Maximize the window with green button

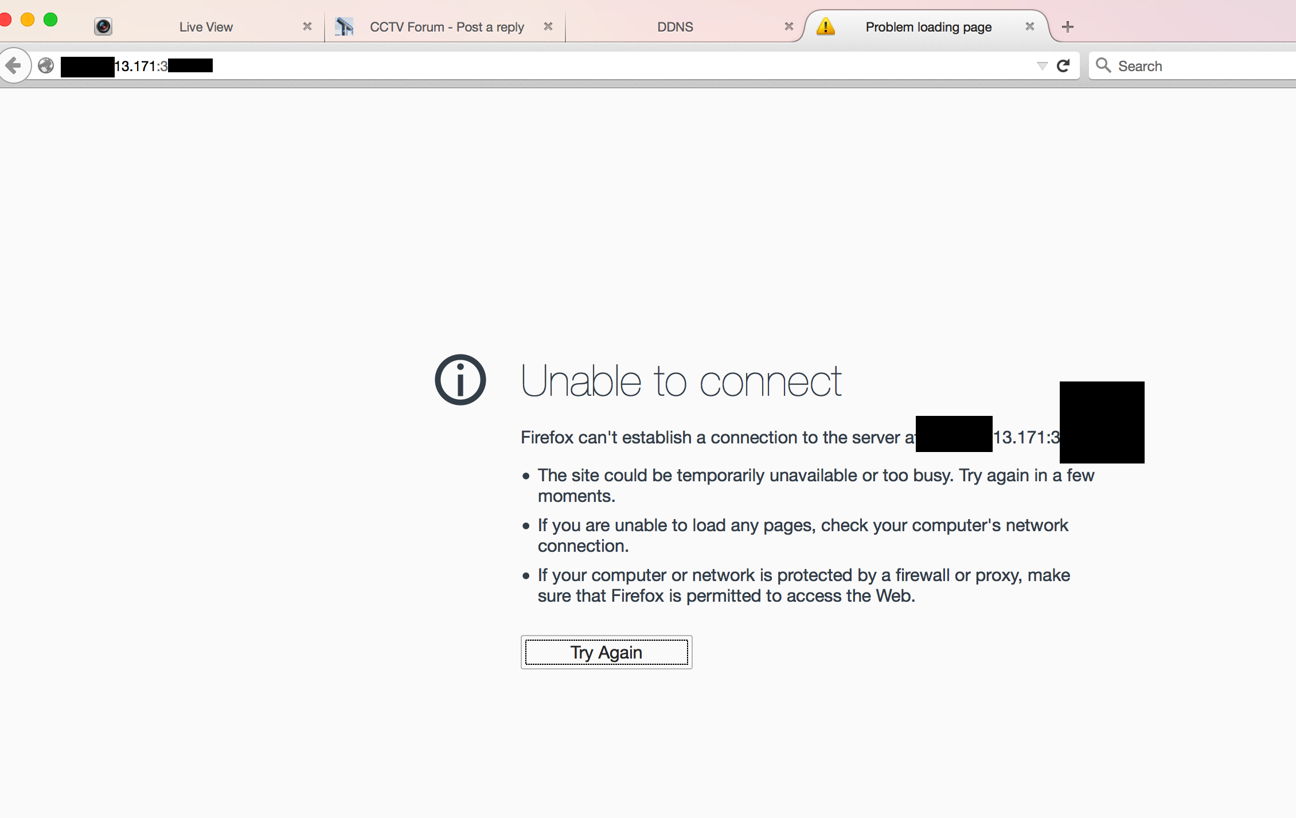[x=50, y=20]
